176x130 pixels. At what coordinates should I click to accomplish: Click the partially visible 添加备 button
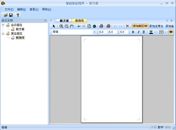pos(170,26)
